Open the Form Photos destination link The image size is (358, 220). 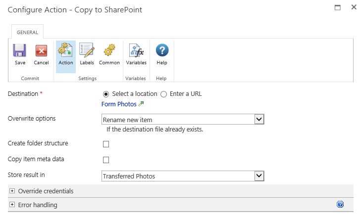pos(119,104)
